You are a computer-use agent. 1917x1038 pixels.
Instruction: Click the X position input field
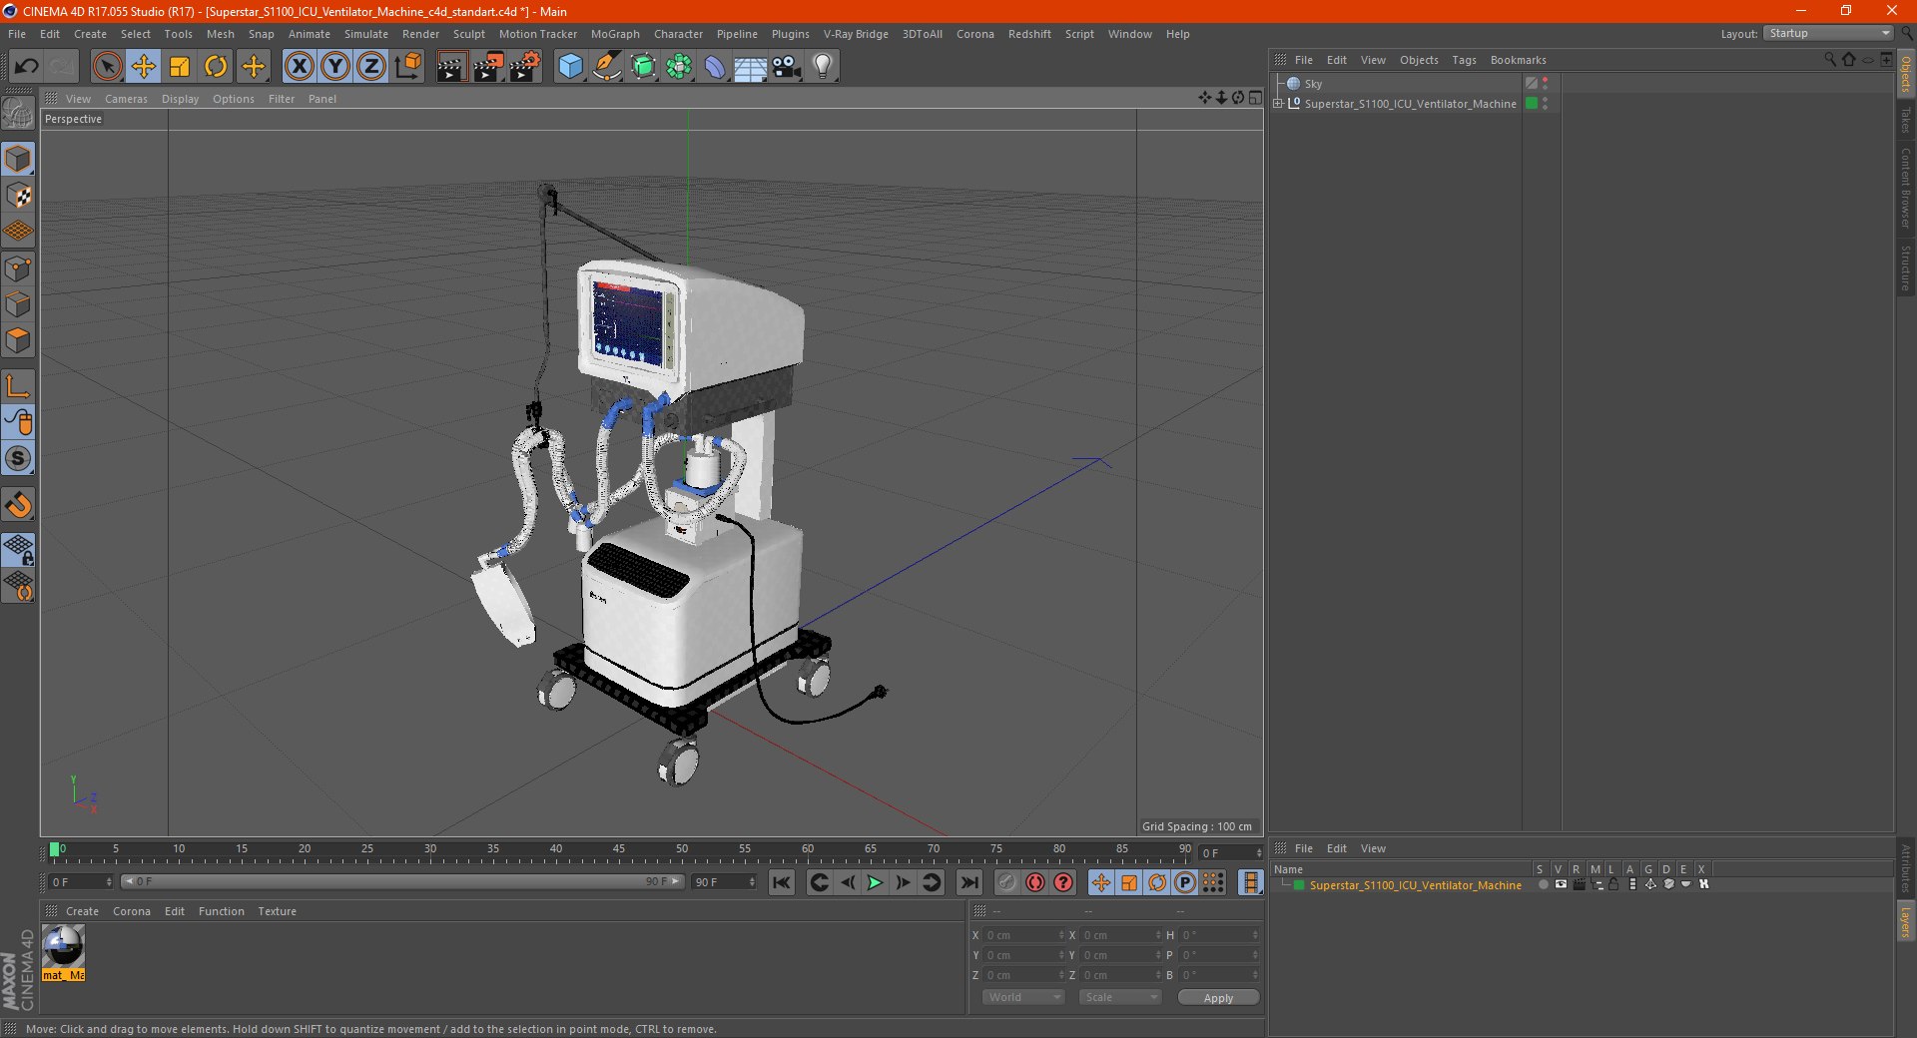pyautogui.click(x=1025, y=935)
